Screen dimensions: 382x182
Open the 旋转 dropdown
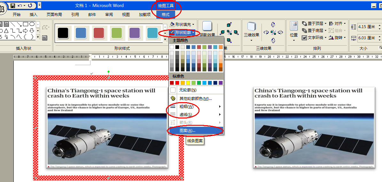(x=338, y=38)
